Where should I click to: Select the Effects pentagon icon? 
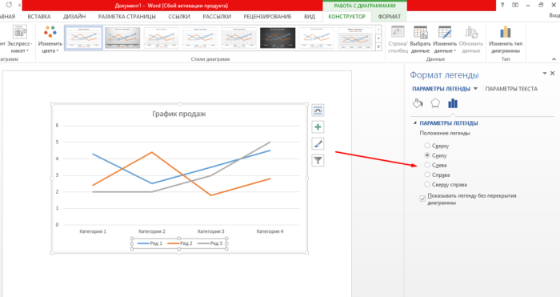(x=435, y=103)
